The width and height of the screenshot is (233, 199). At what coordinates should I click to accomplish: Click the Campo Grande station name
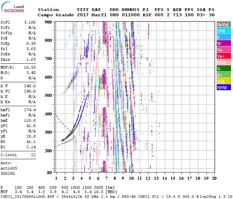tap(56, 15)
